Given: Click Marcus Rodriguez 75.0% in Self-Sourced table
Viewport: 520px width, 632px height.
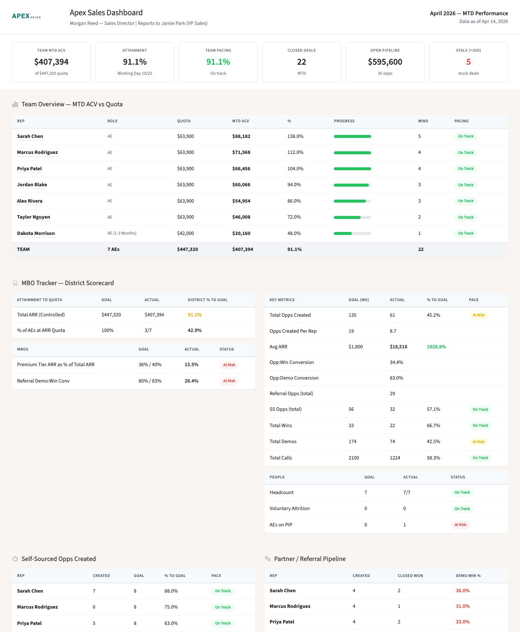Looking at the screenshot, I should coord(171,607).
